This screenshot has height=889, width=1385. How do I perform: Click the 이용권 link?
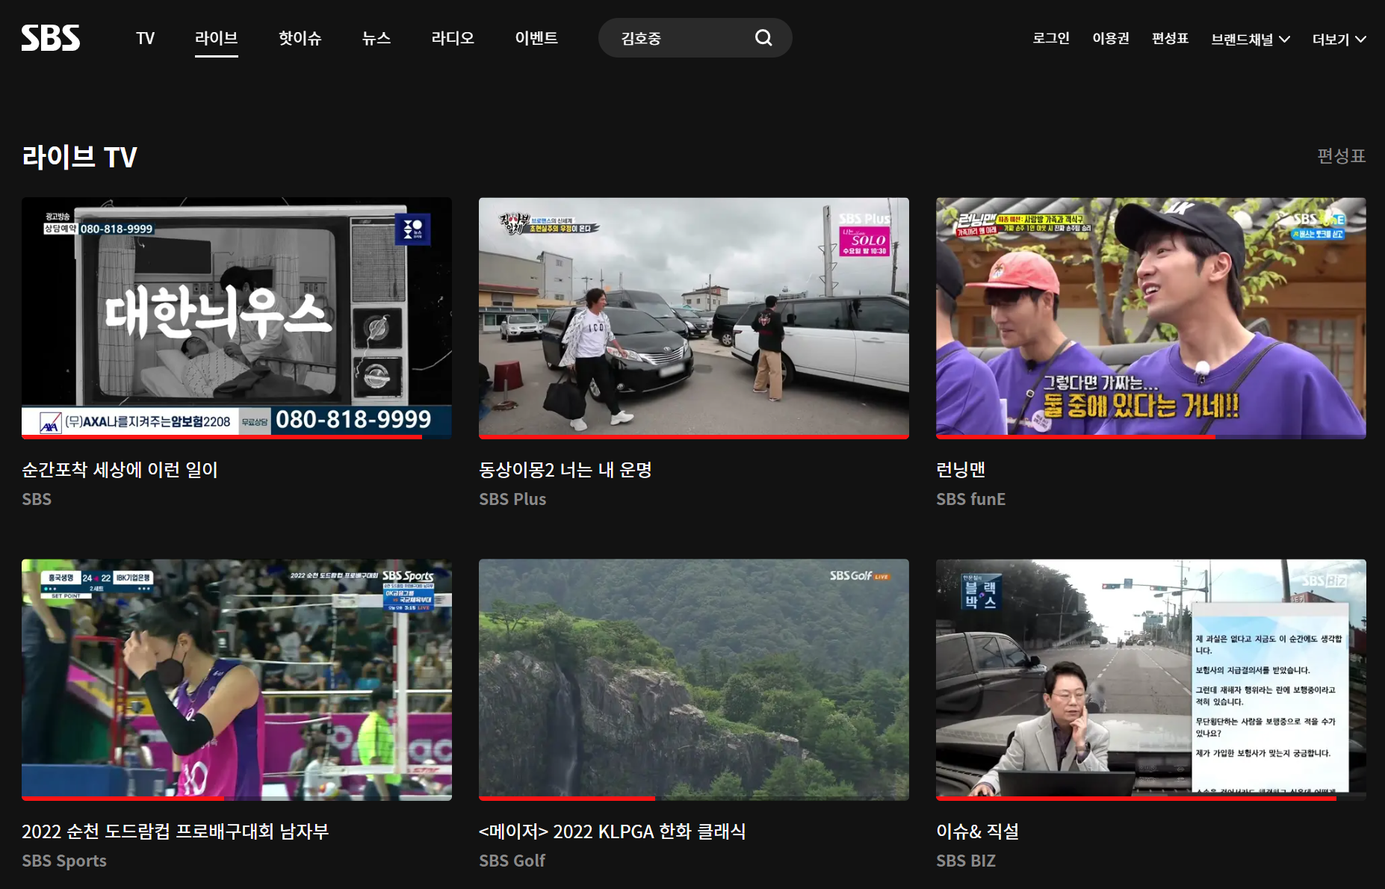(1110, 38)
